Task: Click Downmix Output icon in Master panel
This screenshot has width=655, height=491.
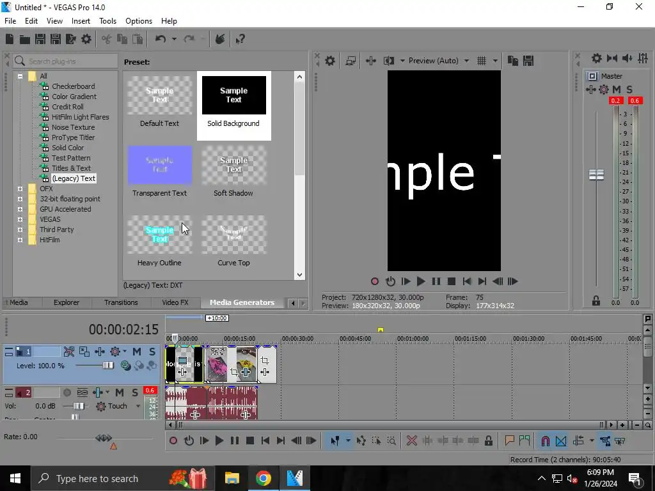Action: coord(612,58)
